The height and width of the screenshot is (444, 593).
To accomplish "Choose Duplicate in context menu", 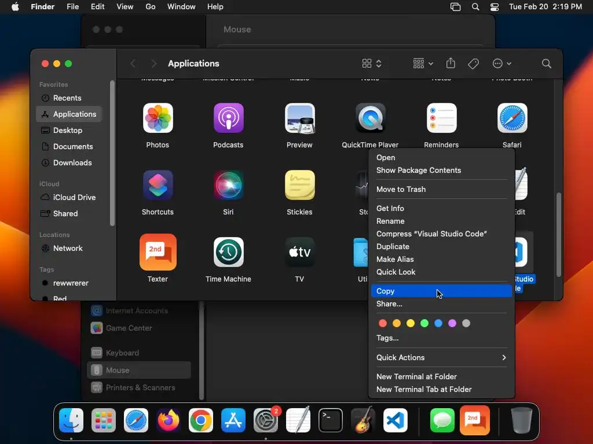I will pyautogui.click(x=441, y=246).
